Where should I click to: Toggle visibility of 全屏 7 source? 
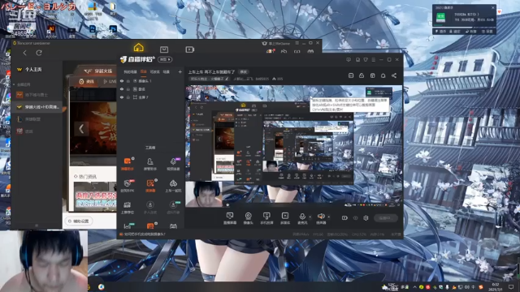tap(122, 97)
